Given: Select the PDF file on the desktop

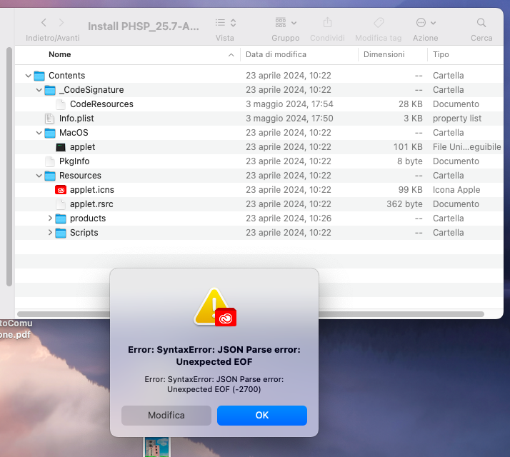Looking at the screenshot, I should (16, 329).
